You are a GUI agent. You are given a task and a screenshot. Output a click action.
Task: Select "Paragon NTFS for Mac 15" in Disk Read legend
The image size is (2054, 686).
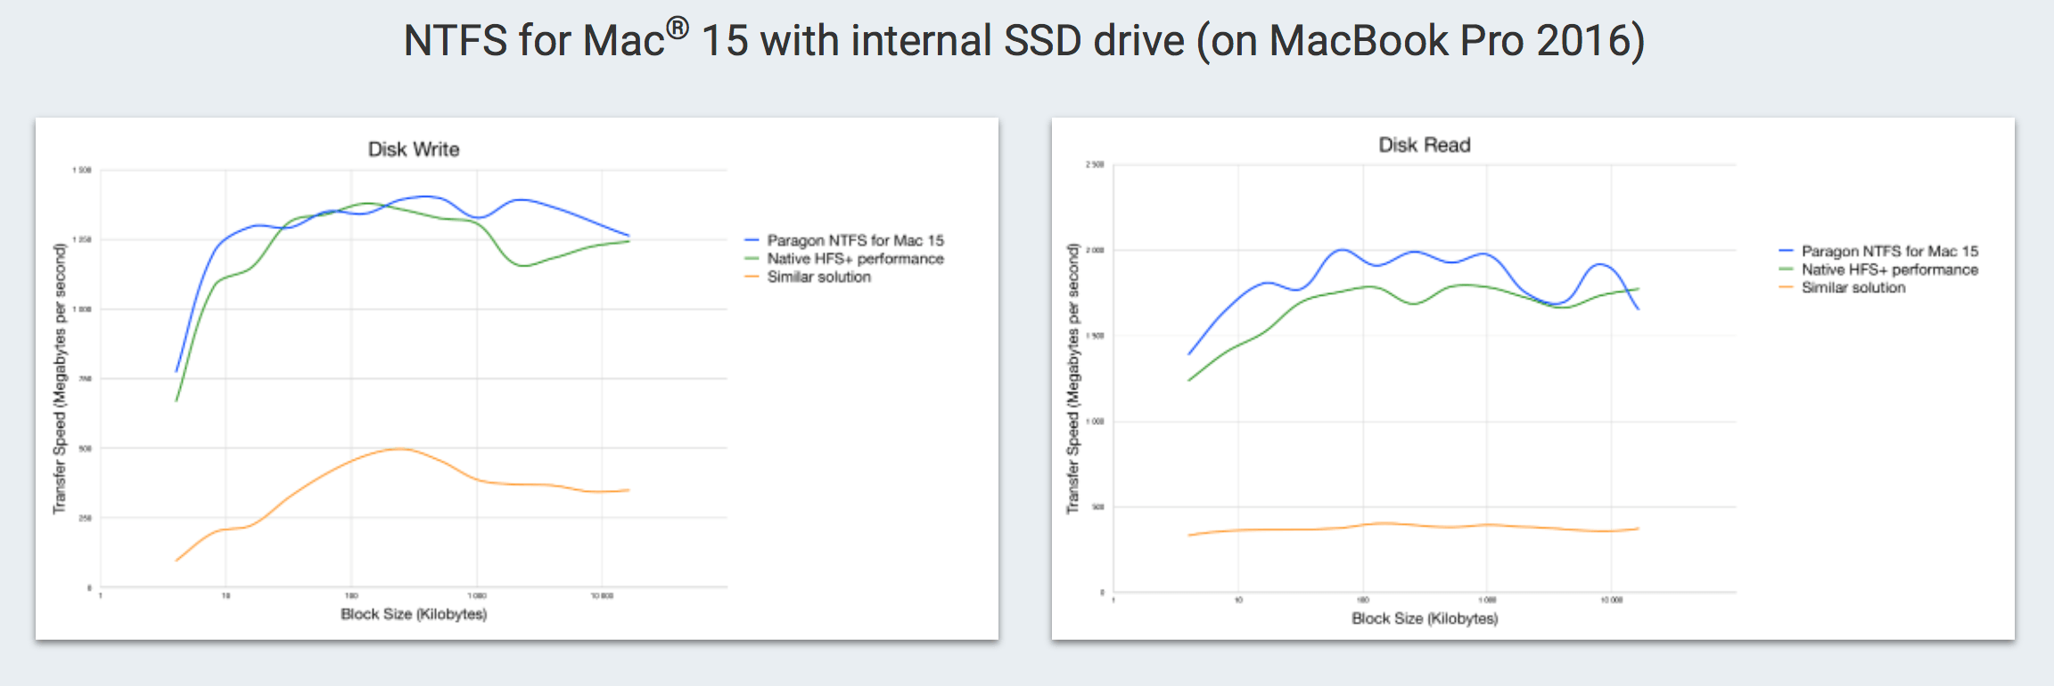point(1889,251)
